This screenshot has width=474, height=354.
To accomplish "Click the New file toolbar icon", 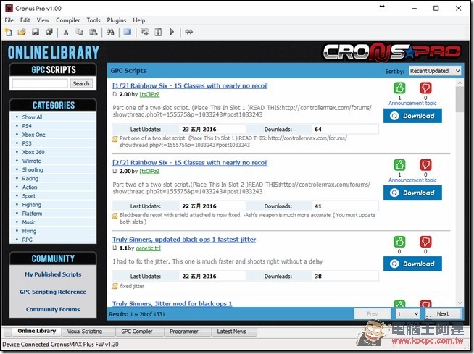I will pos(8,32).
